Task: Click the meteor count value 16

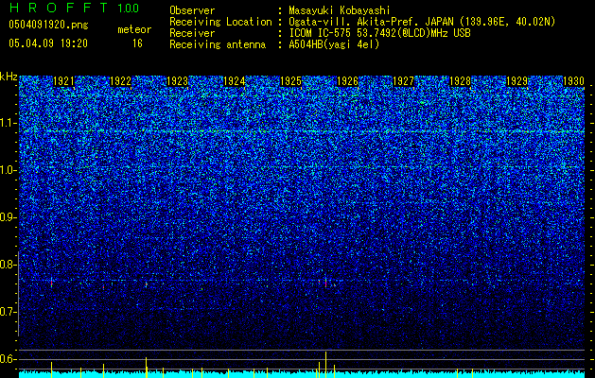Action: (137, 43)
